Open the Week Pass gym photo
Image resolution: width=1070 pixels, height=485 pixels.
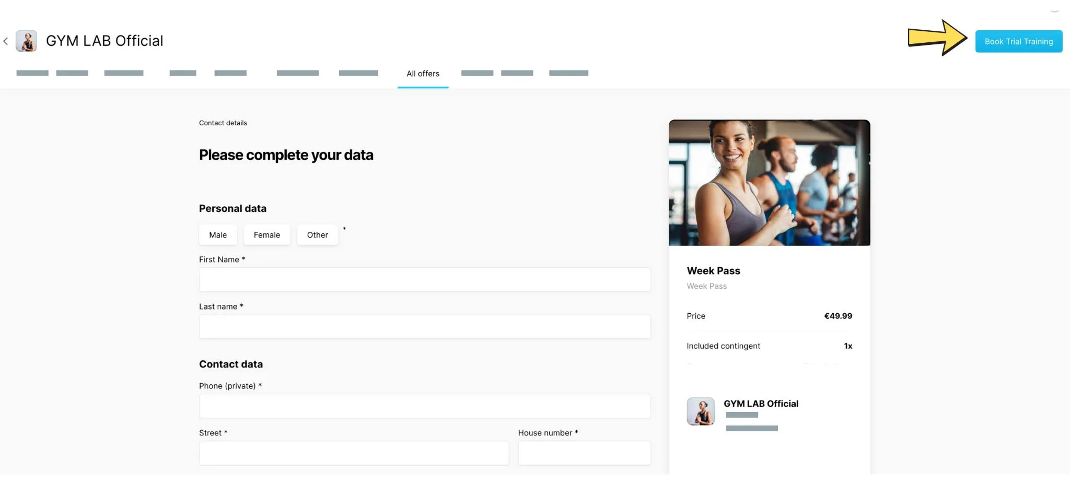(x=769, y=183)
